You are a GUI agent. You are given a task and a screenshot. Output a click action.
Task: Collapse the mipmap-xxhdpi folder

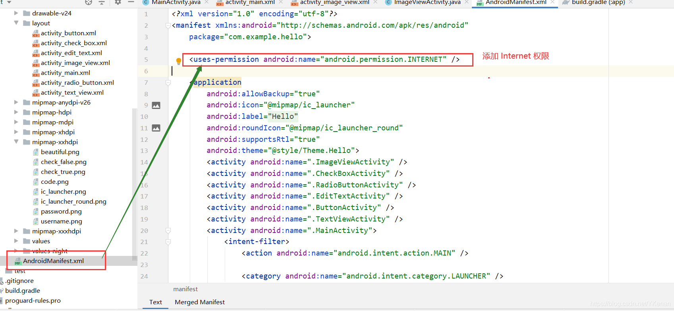point(16,142)
